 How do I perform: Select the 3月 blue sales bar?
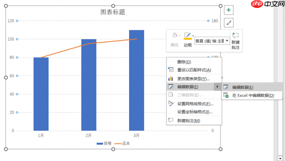(x=137, y=80)
